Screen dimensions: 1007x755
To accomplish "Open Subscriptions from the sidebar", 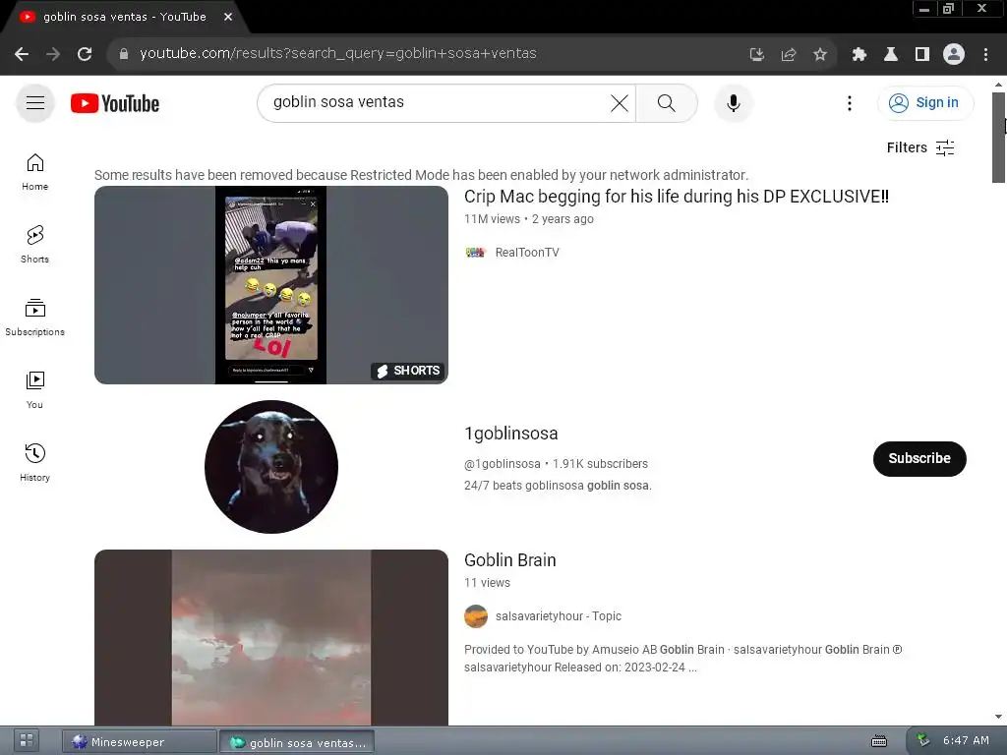I will pyautogui.click(x=34, y=318).
